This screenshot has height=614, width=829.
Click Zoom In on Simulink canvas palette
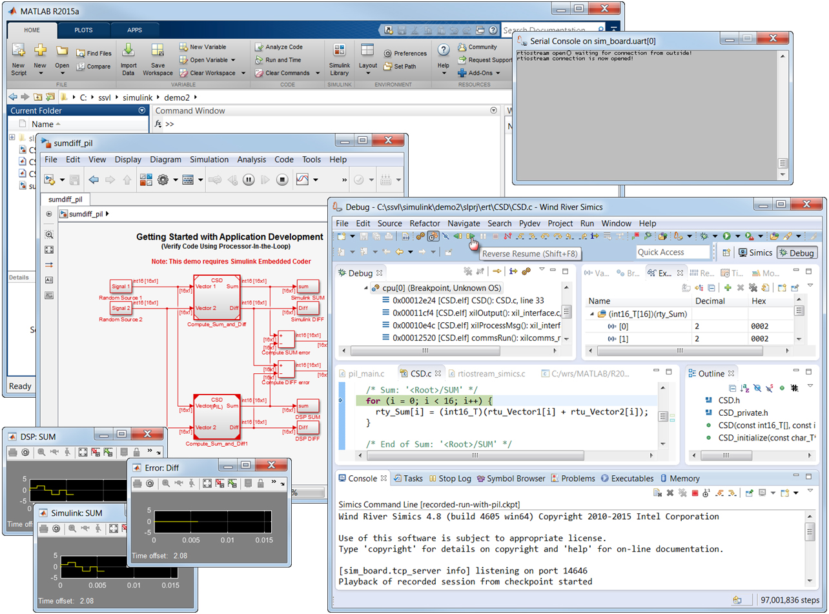click(x=49, y=235)
